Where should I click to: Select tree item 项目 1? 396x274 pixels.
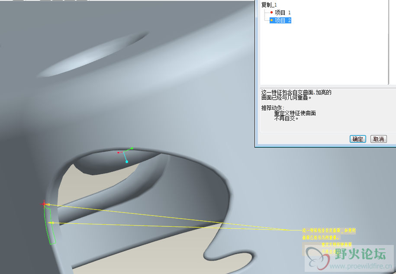(283, 13)
